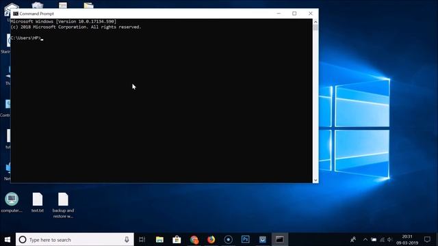
Task: Click the battery icon in system tray
Action: click(374, 240)
